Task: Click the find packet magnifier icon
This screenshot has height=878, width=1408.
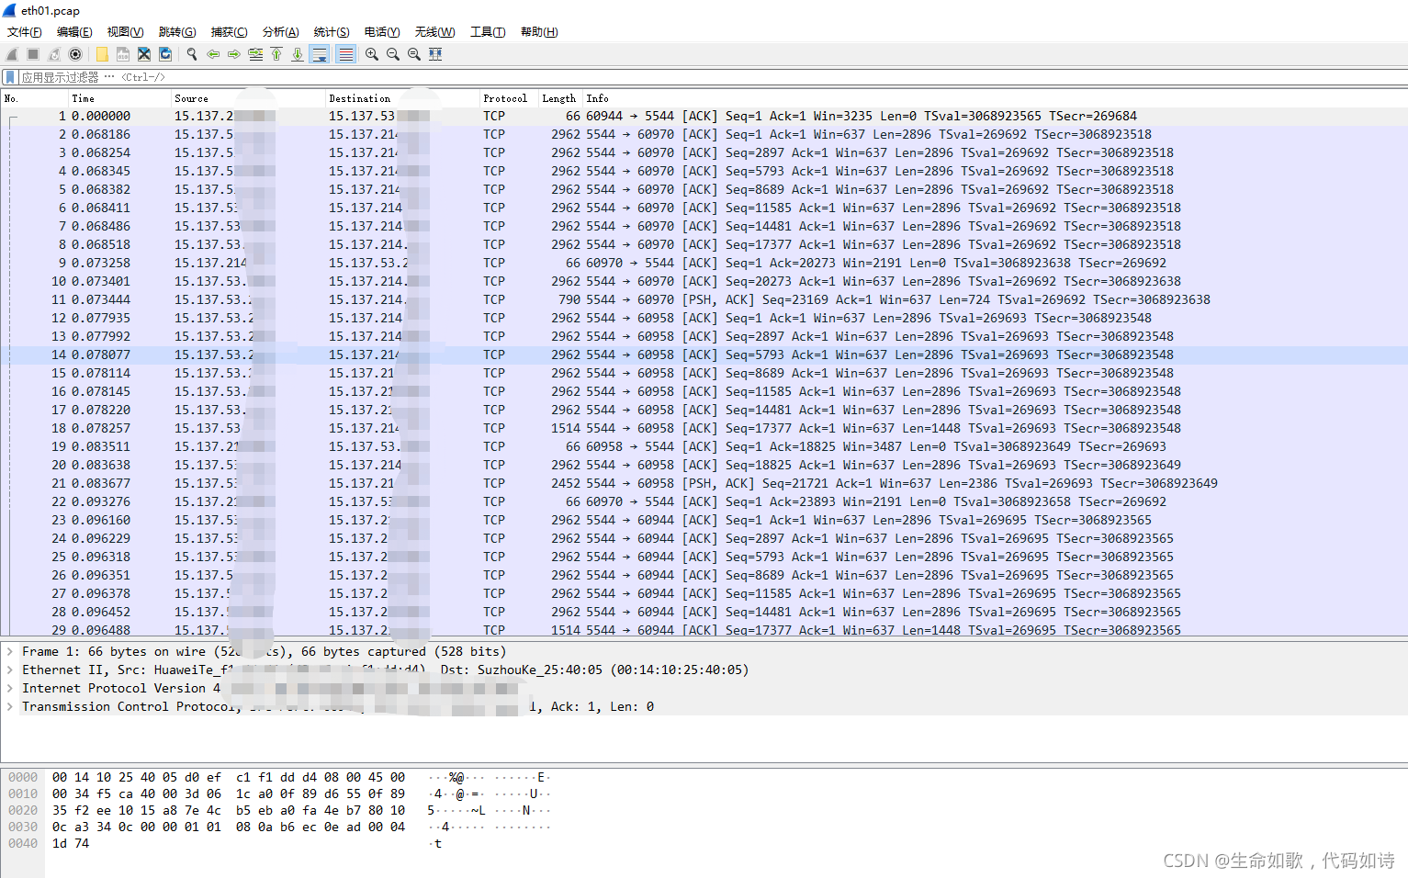Action: click(192, 54)
